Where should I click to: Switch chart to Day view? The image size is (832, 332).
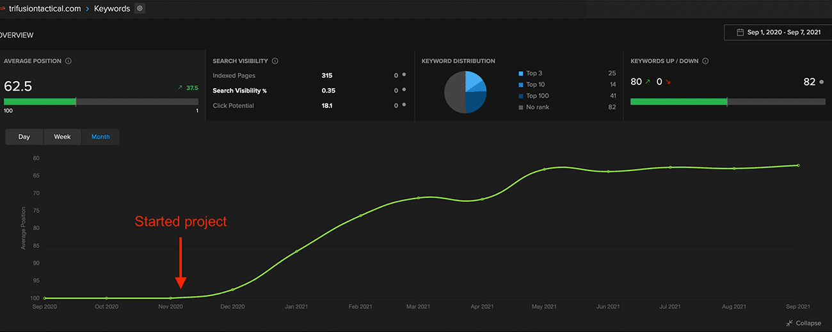(x=24, y=137)
